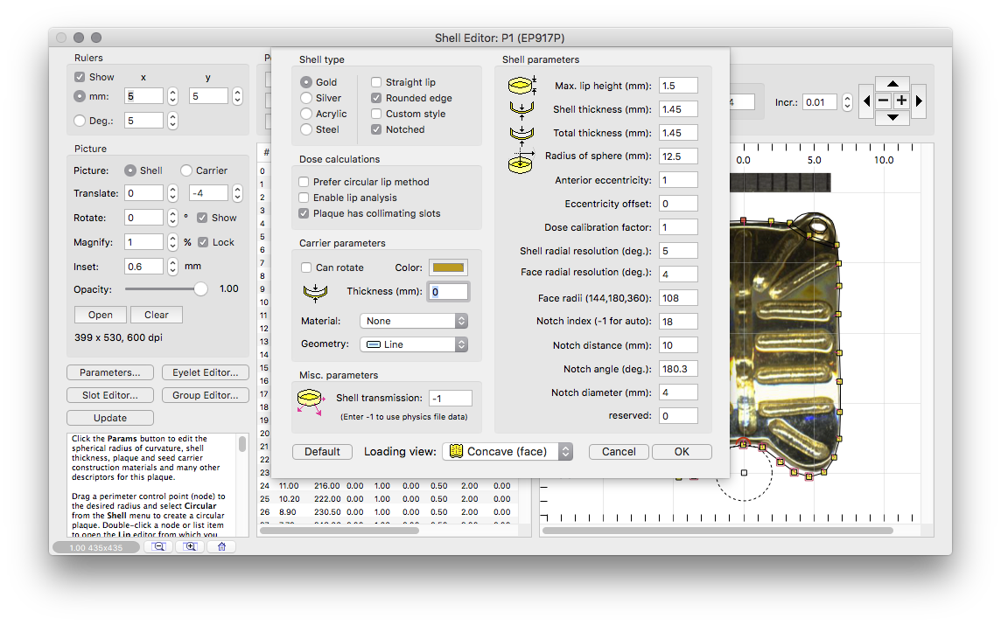The width and height of the screenshot is (1001, 625).
Task: Open the Loading view dropdown
Action: pos(507,452)
